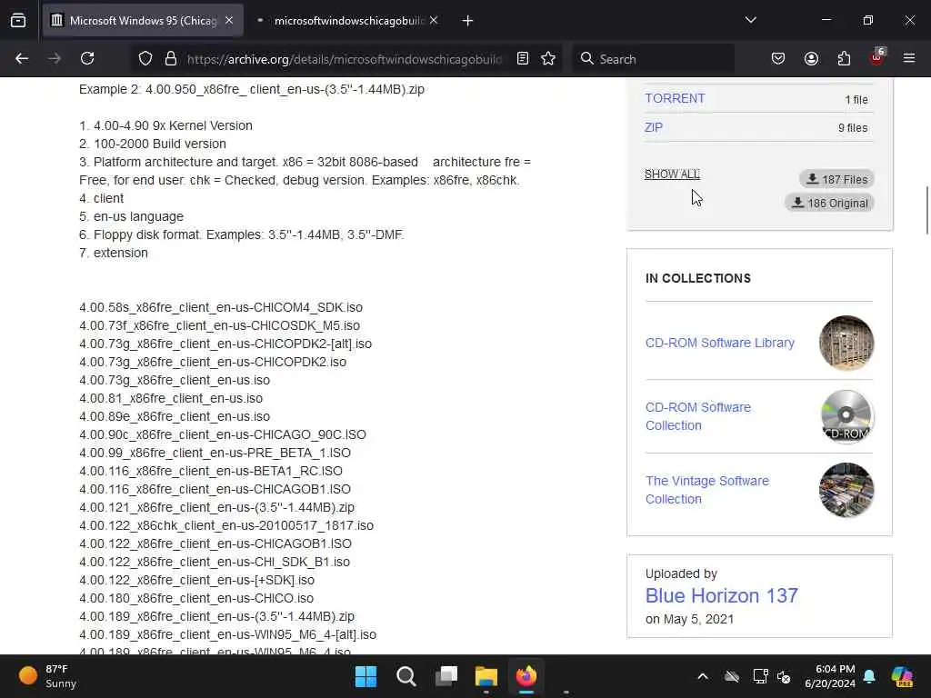Click the Forward navigation arrow
Screen dimensions: 931x698
55,58
